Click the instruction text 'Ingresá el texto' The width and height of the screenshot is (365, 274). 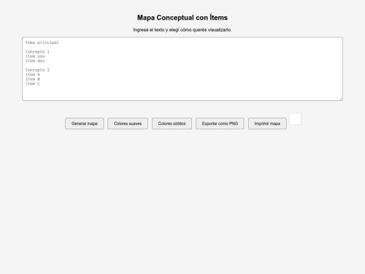click(x=149, y=30)
